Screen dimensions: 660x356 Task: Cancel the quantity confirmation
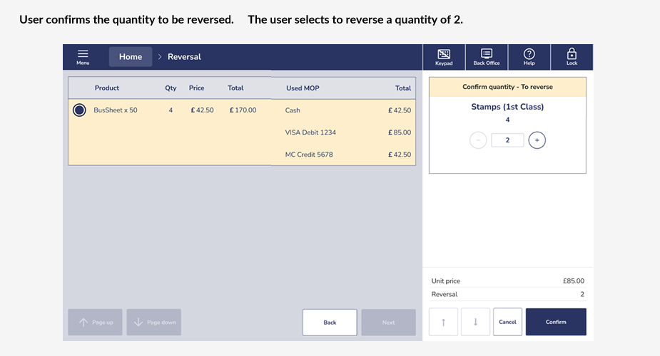[x=507, y=322]
